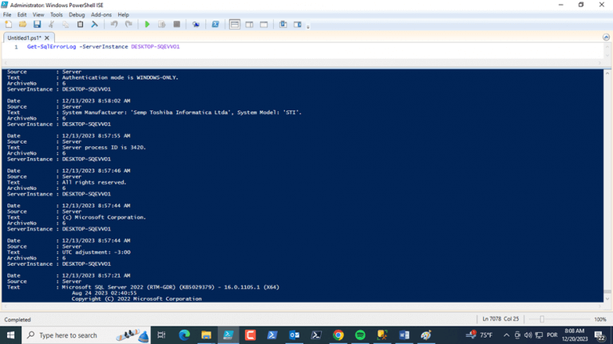Viewport: 613px width, 344px height.
Task: Open File Explorer from the taskbar
Action: tap(206, 335)
